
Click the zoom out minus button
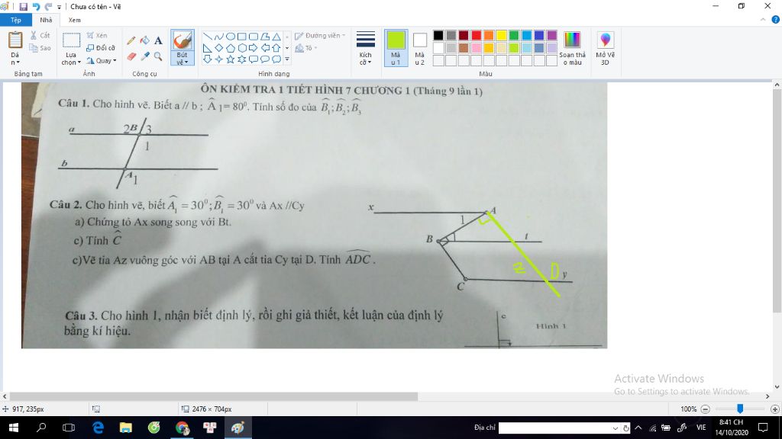[x=705, y=409]
